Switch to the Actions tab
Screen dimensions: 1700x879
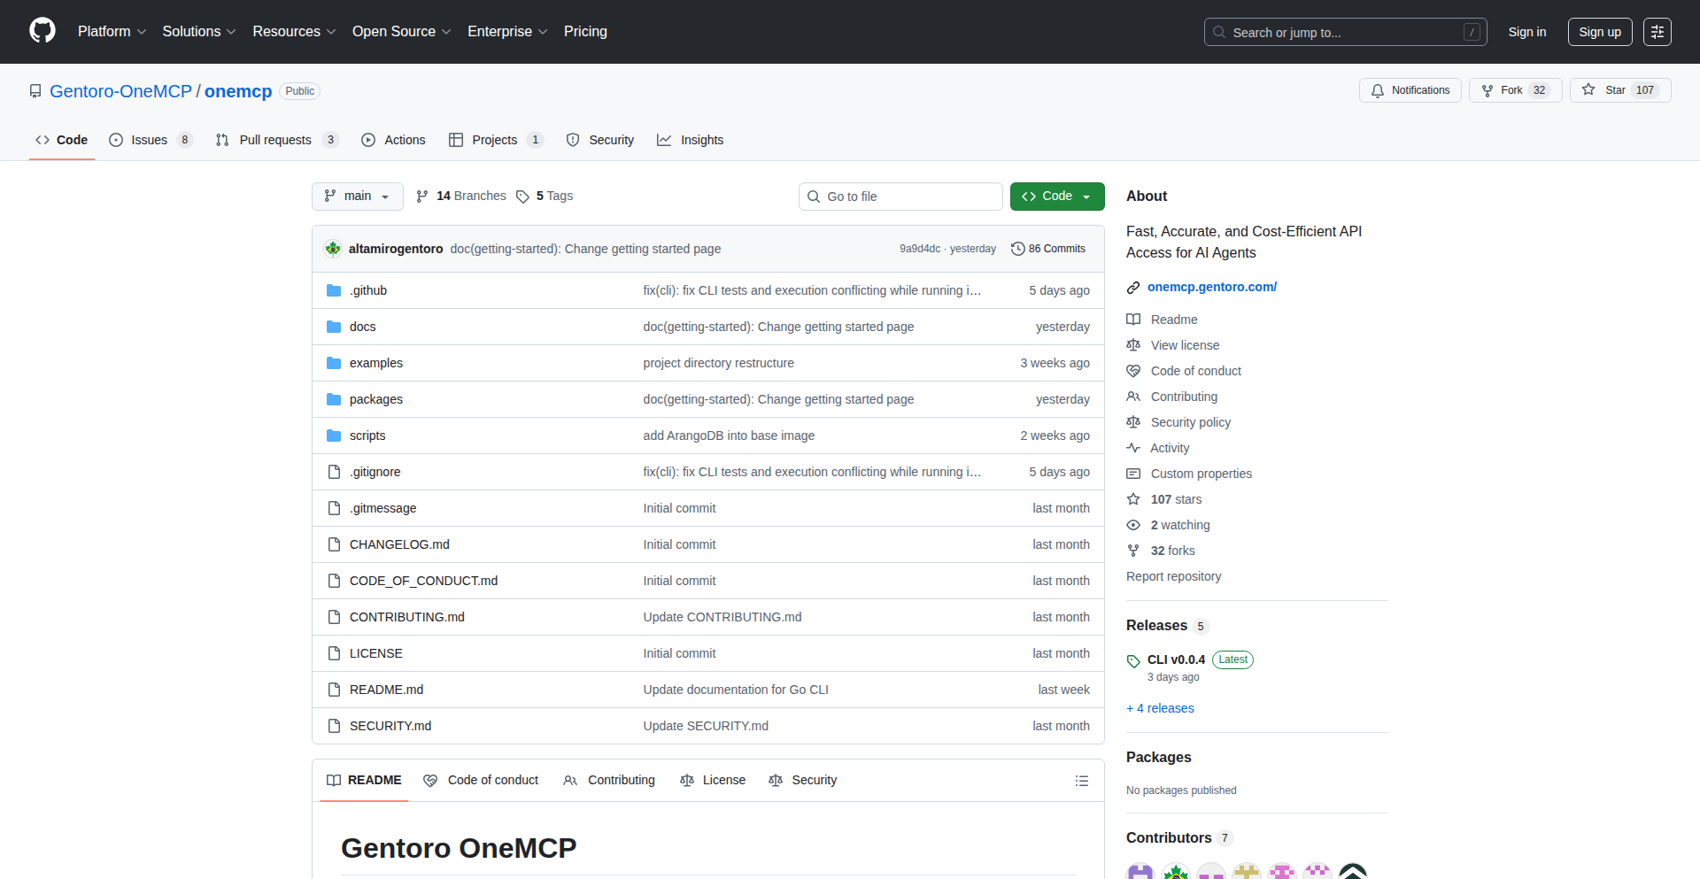[x=394, y=140]
